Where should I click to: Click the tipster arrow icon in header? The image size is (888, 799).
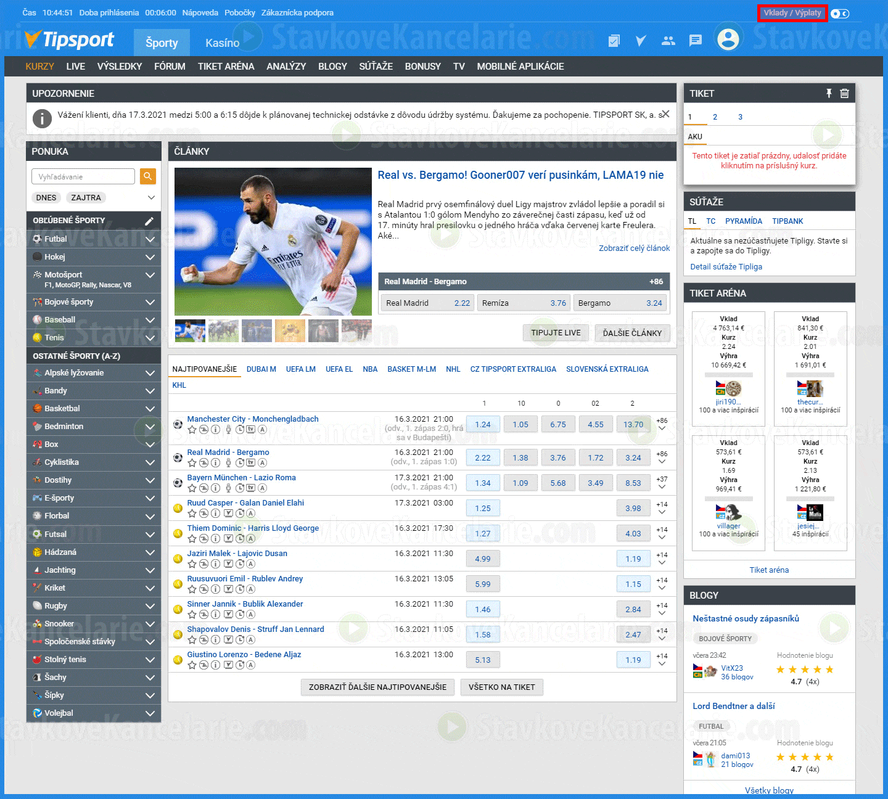(x=641, y=41)
